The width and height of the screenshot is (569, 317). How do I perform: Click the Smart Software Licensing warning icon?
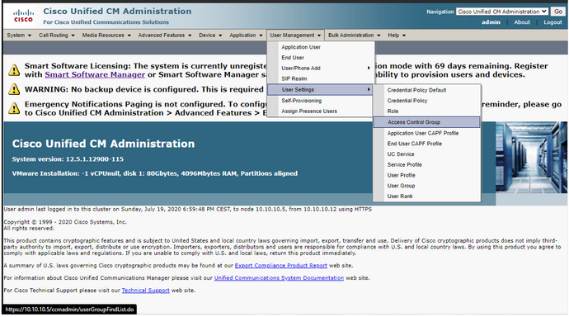[x=14, y=69]
